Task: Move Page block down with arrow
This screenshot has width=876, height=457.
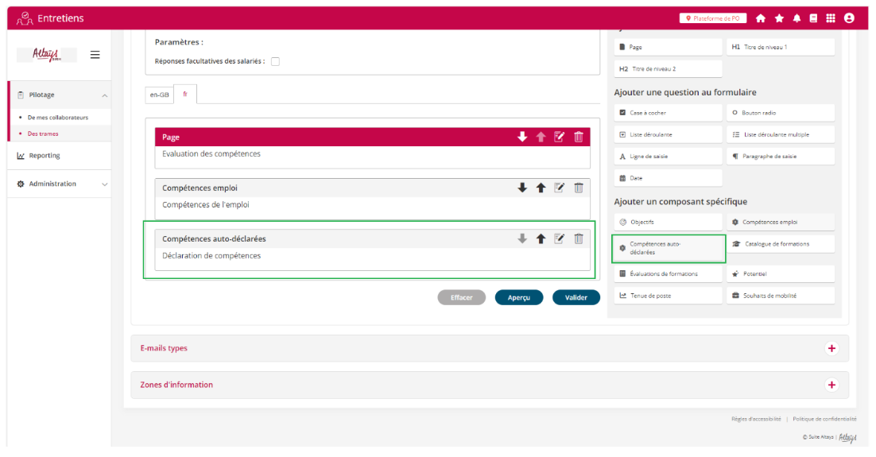Action: [522, 137]
